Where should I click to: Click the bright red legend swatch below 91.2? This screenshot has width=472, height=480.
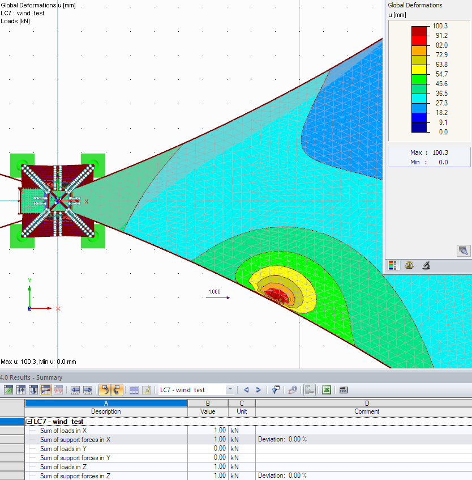point(419,41)
